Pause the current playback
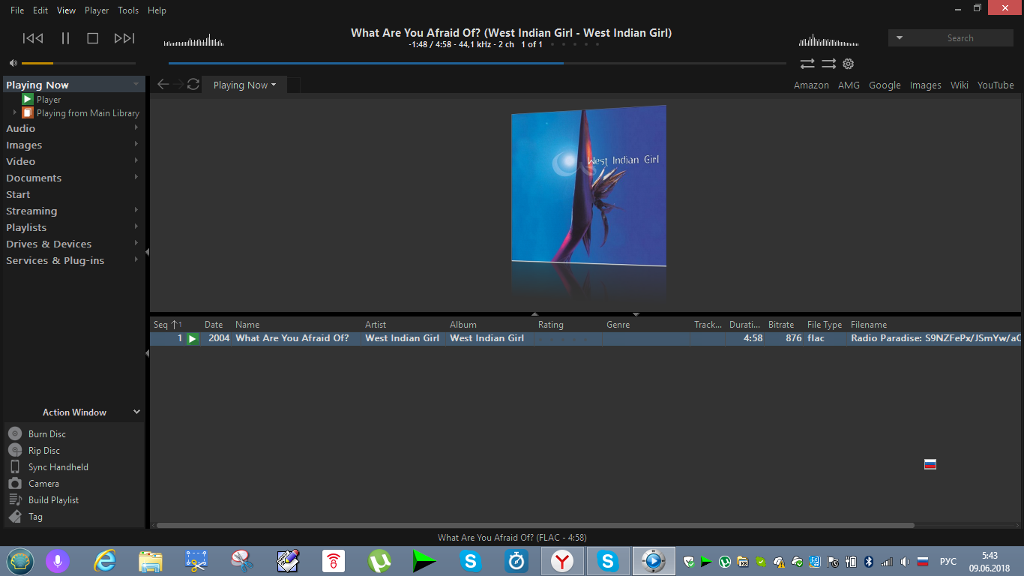The image size is (1024, 576). [x=65, y=38]
